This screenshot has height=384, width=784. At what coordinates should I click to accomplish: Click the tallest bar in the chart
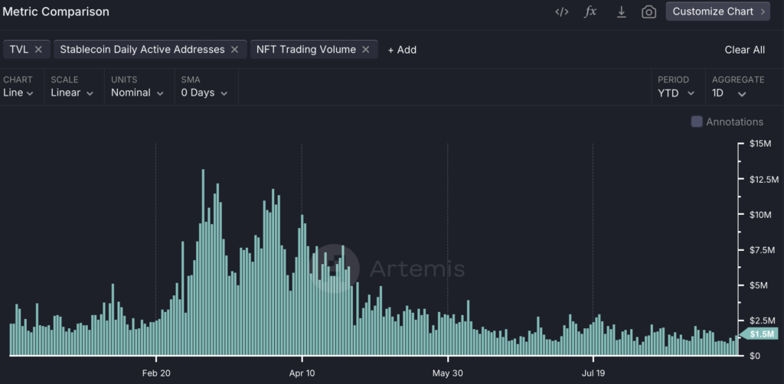203,262
